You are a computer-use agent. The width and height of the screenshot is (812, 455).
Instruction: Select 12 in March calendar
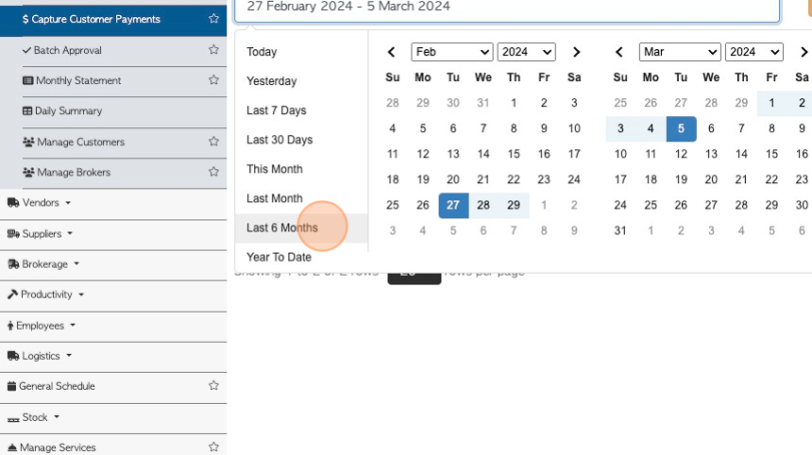point(681,154)
